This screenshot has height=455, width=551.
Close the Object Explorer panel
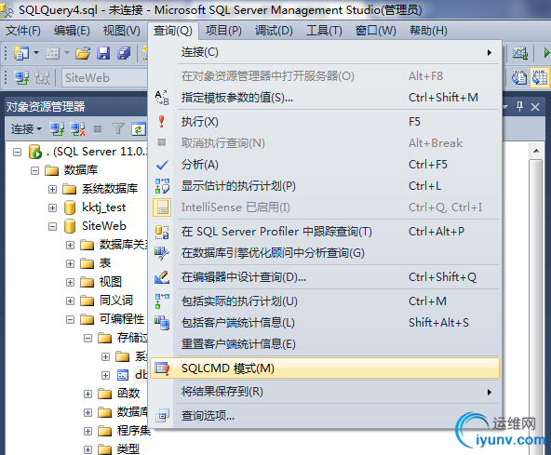click(x=535, y=106)
